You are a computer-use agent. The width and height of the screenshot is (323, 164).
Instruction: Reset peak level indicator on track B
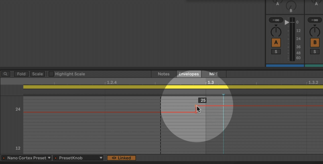pyautogui.click(x=314, y=20)
